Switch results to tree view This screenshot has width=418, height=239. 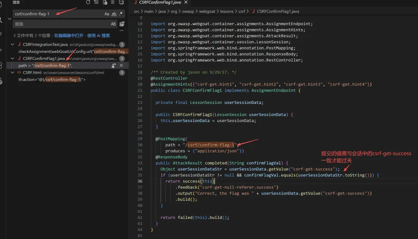tap(113, 2)
